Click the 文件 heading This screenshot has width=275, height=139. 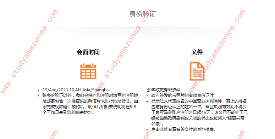[x=197, y=52]
